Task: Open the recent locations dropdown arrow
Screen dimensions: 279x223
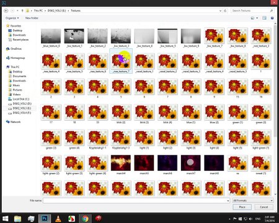Action: click(x=17, y=11)
